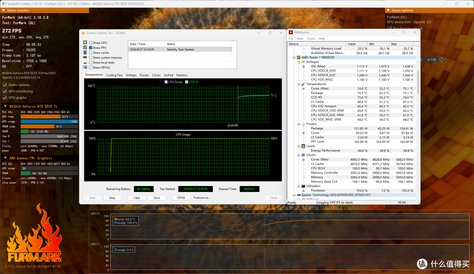Viewport: 474px width, 274px height.
Task: Uncheck the Stress FPU checkbox
Action: pyautogui.click(x=91, y=47)
